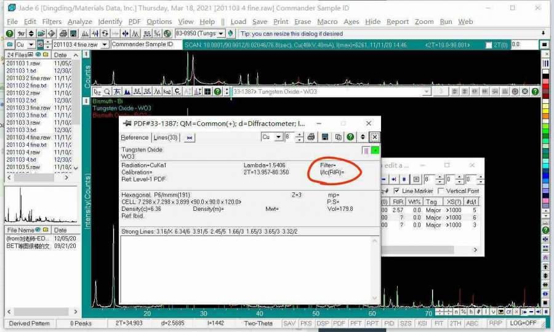Expand the file list via down chevron
Screen dimensions: 554x332
(x=76, y=168)
